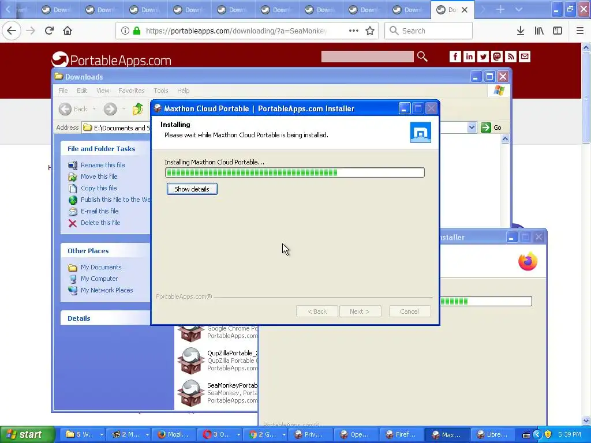Open Help menu in Downloads window
The image size is (591, 443).
coord(183,91)
